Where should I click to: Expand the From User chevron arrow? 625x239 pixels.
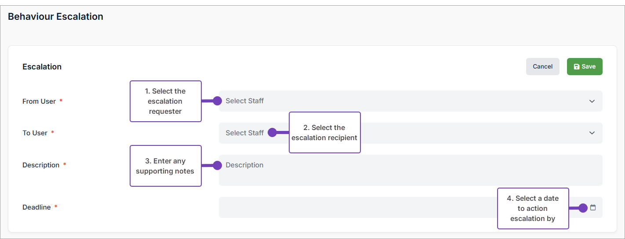(x=592, y=101)
